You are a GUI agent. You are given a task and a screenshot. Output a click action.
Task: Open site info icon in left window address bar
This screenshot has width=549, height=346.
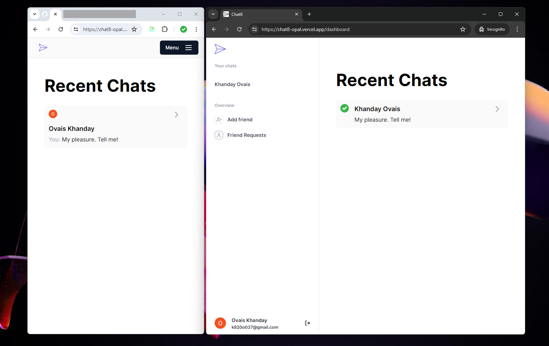coord(76,29)
